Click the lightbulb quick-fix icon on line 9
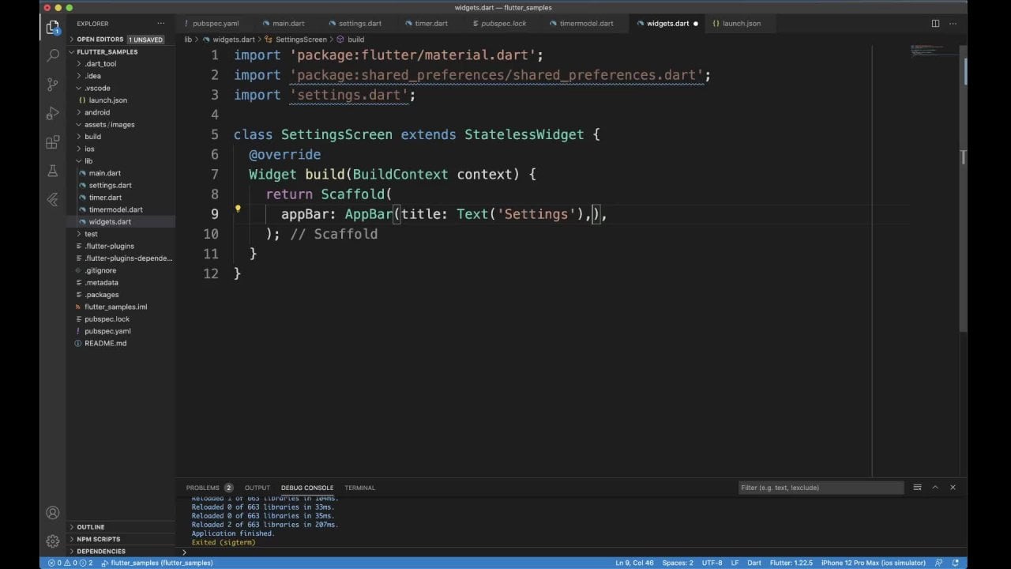The image size is (1011, 569). [238, 209]
